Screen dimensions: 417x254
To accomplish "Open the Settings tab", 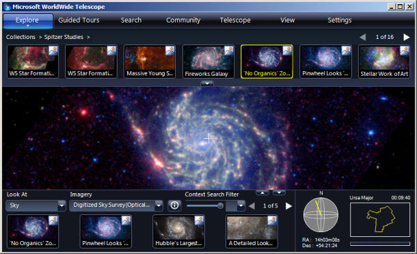I will point(340,20).
